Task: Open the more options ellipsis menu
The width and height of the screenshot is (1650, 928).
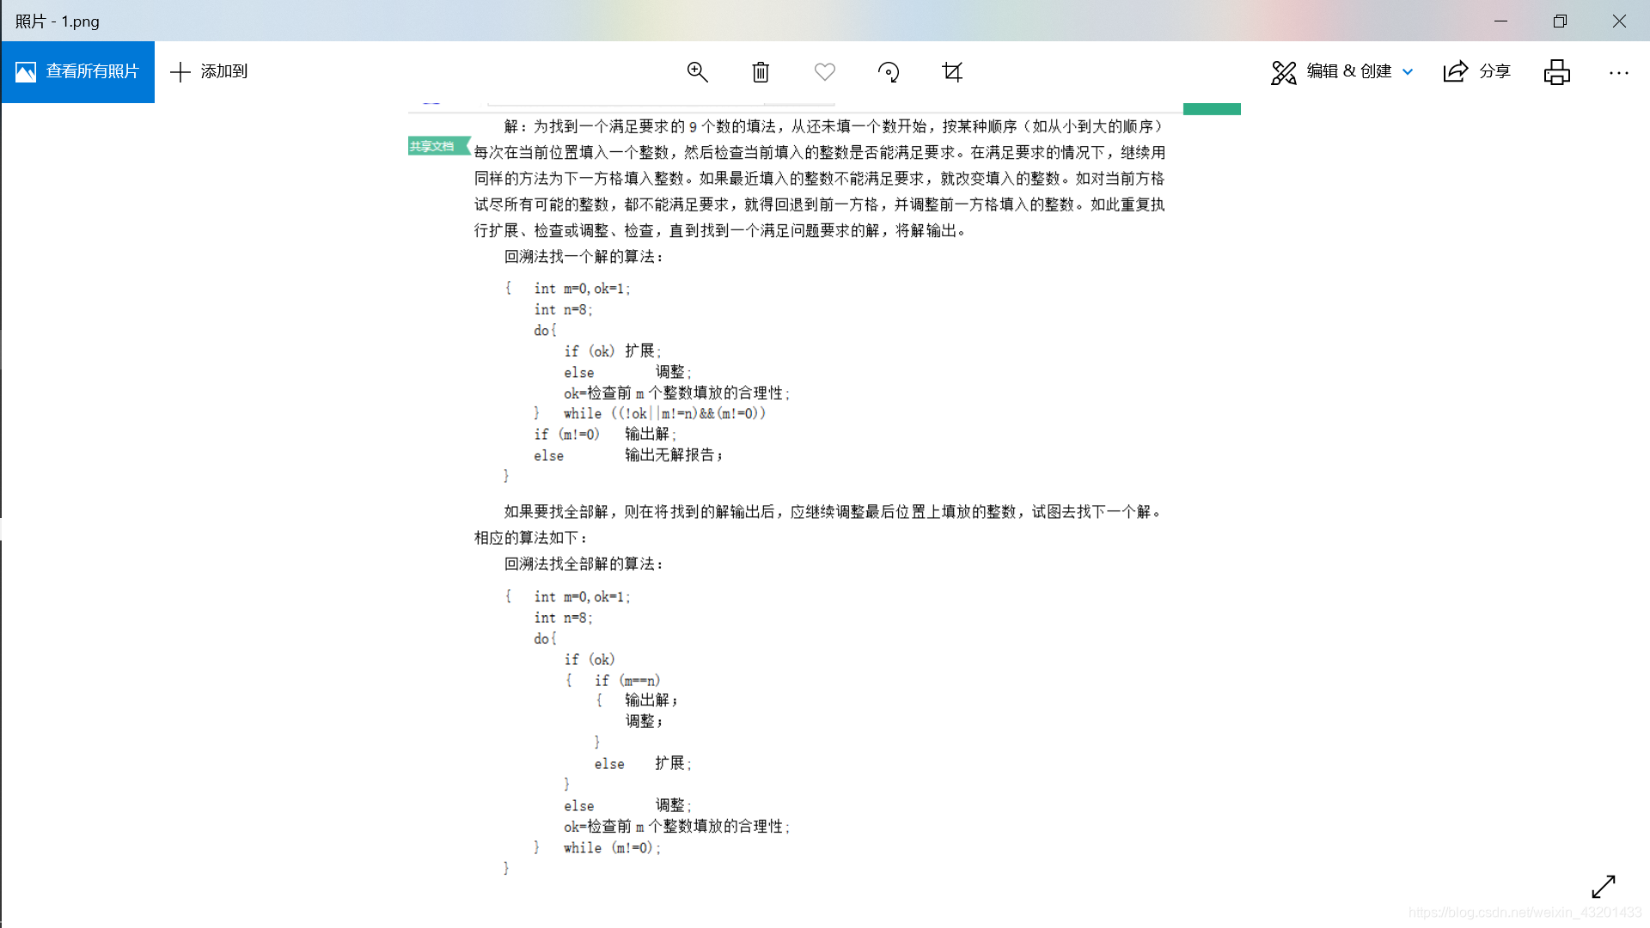Action: click(x=1619, y=73)
